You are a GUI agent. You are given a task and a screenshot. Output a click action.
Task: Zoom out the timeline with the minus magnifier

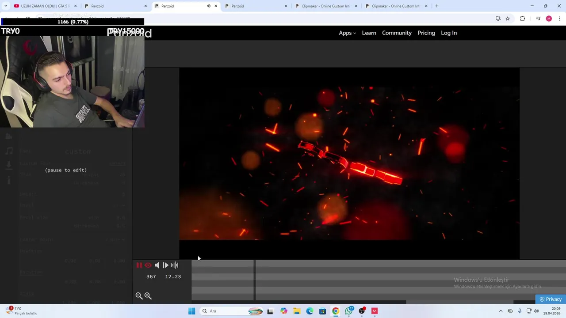click(x=139, y=296)
